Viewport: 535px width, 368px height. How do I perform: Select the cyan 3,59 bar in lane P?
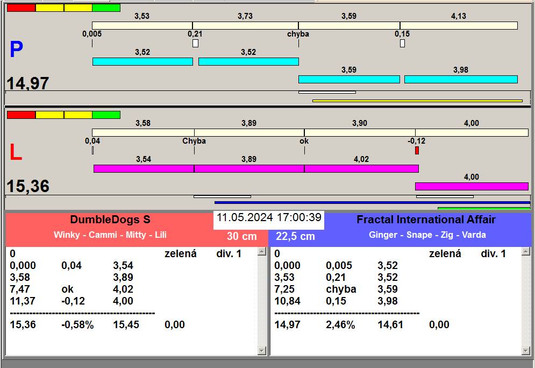coord(349,80)
